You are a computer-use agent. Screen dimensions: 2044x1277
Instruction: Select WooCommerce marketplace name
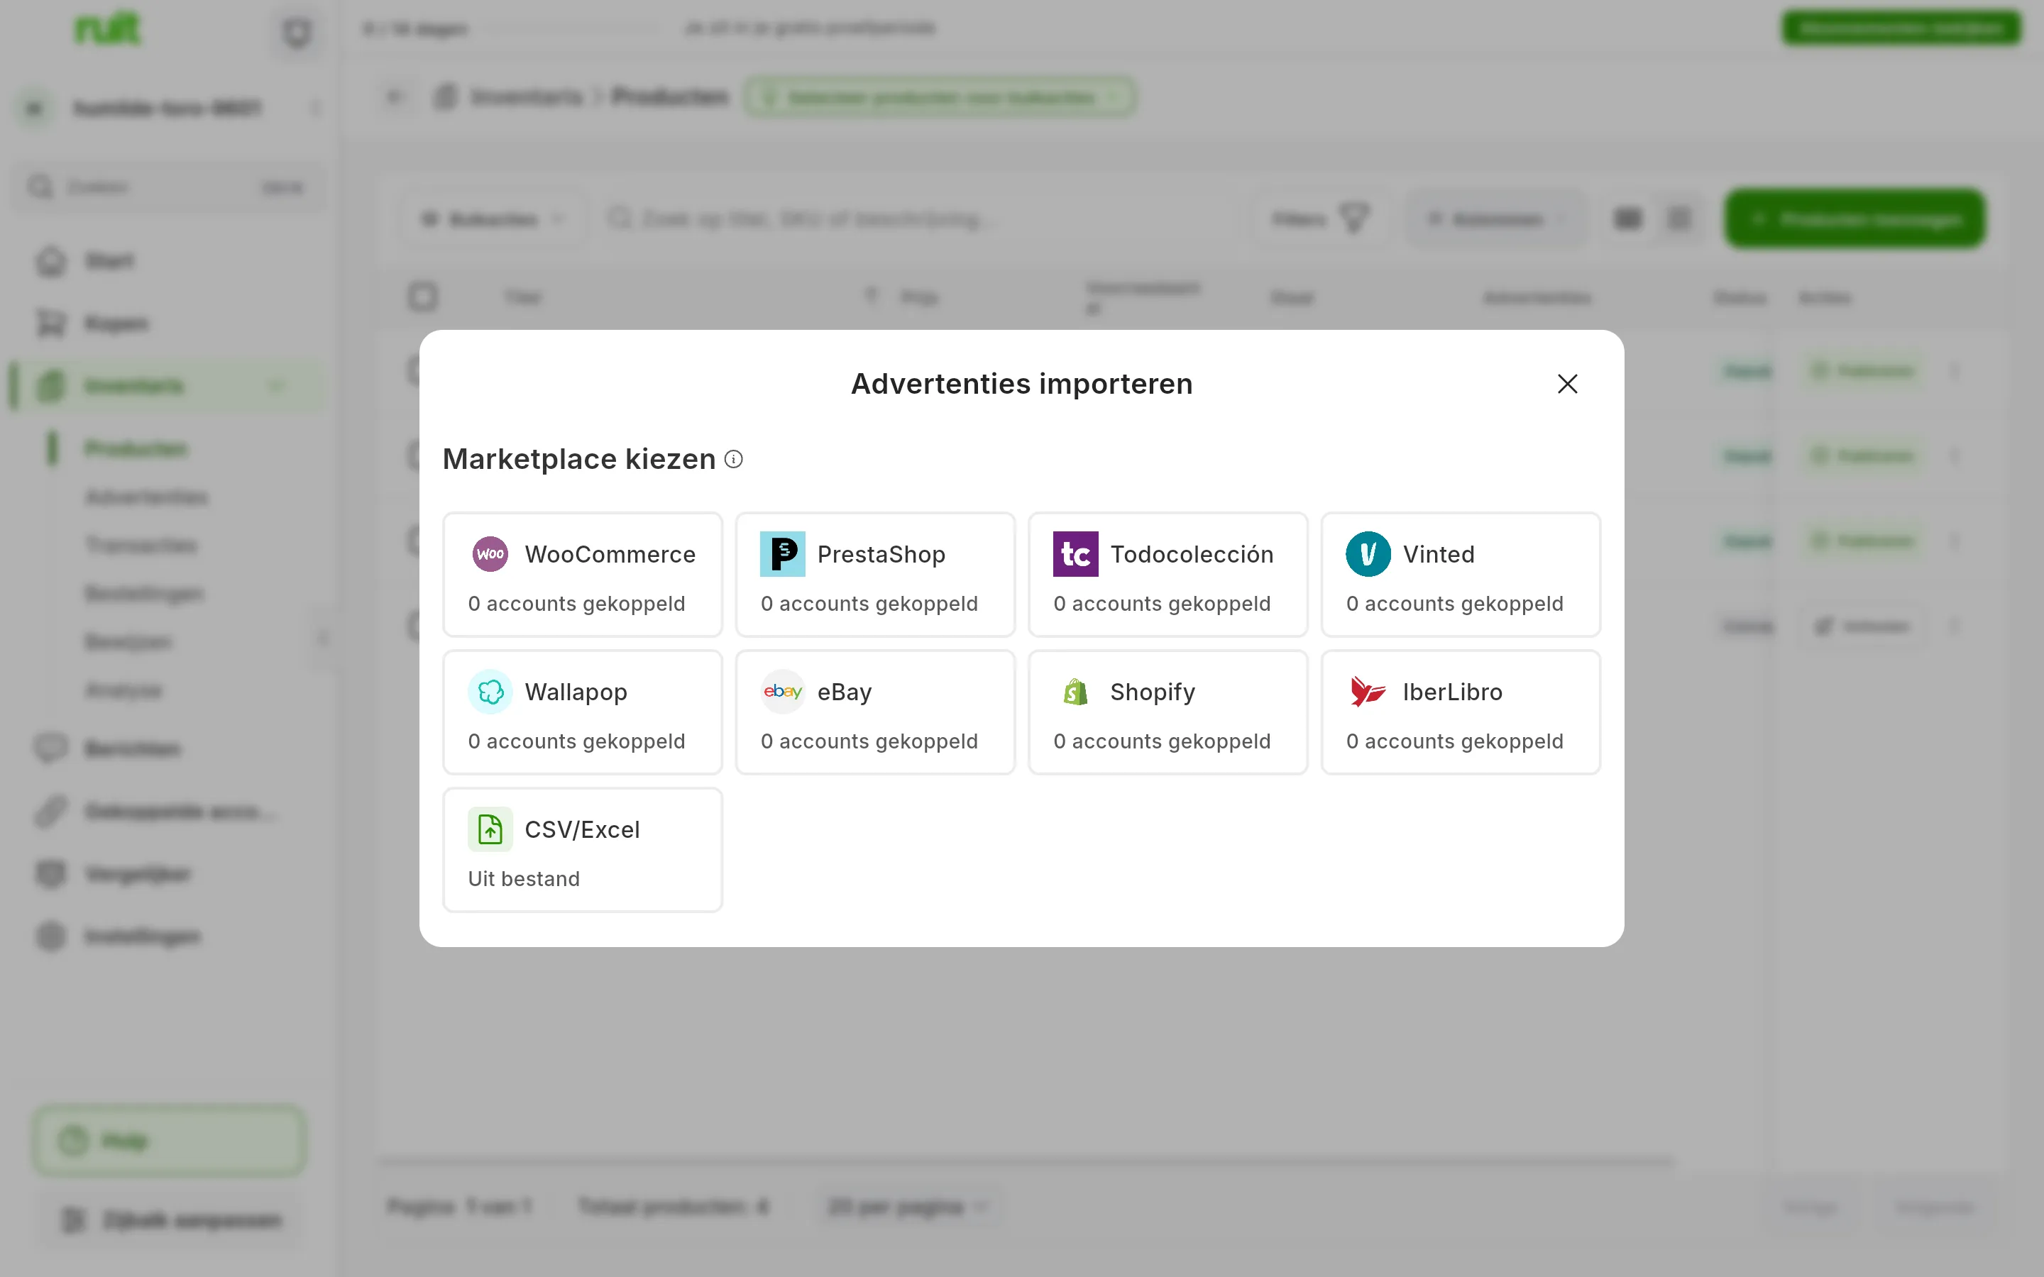[610, 554]
